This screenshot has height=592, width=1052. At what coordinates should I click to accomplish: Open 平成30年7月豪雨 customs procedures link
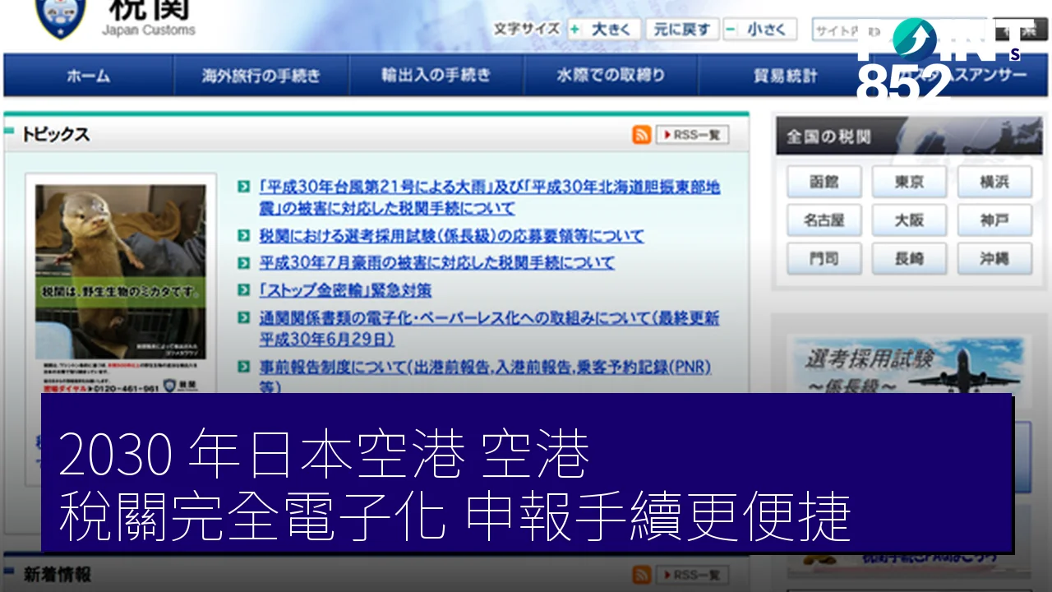click(436, 263)
